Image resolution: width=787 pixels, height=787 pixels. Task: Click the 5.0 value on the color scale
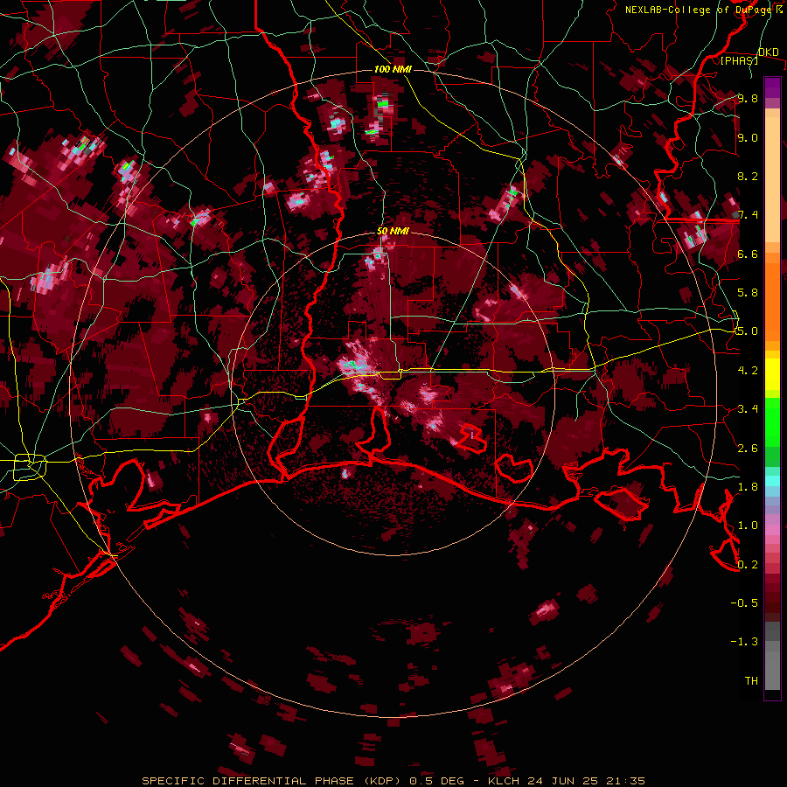point(748,331)
